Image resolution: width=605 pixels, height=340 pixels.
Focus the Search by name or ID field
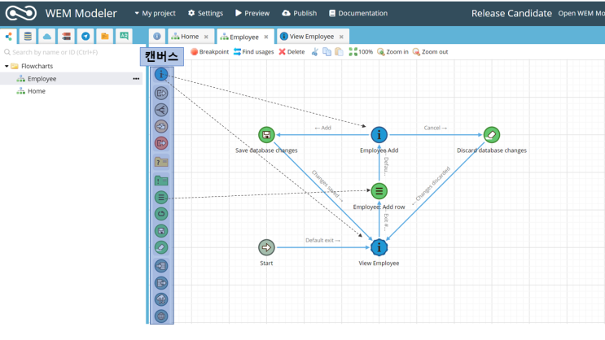(72, 52)
